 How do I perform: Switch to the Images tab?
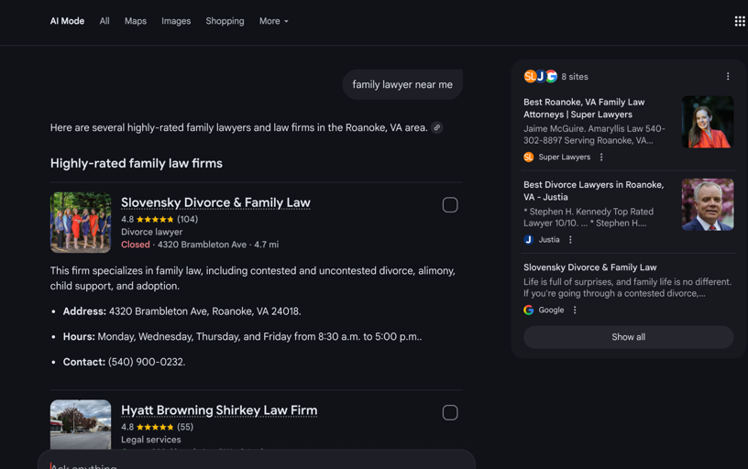pos(176,21)
